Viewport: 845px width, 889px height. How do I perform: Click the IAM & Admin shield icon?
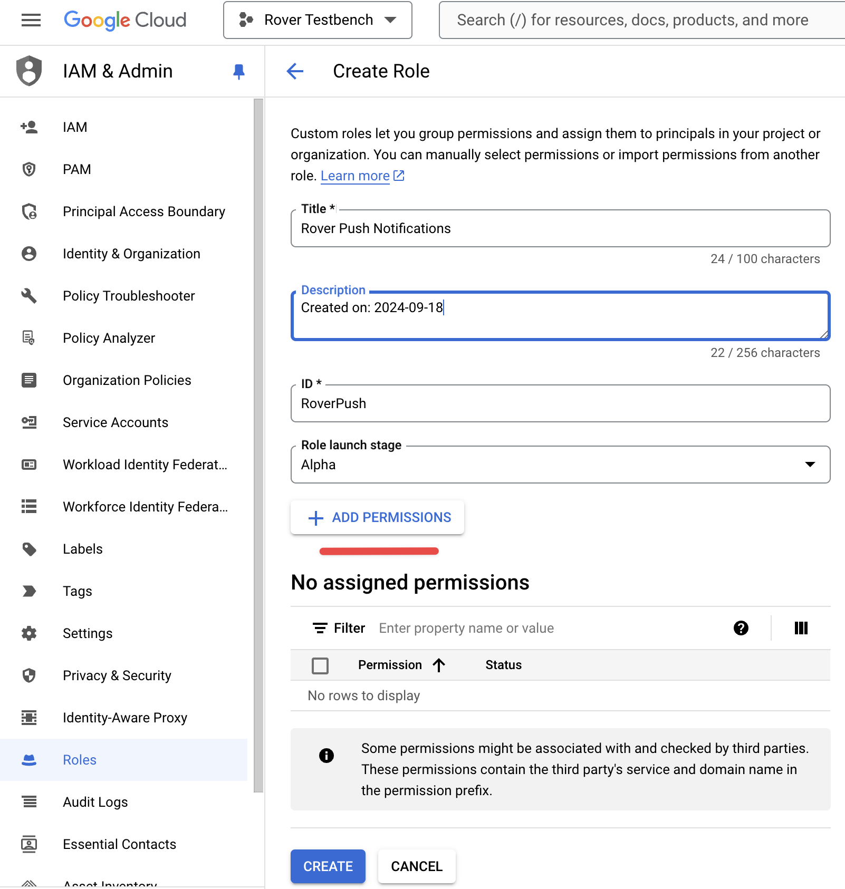coord(29,71)
